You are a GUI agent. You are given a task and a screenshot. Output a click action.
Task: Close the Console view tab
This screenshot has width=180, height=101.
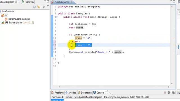coord(107,92)
